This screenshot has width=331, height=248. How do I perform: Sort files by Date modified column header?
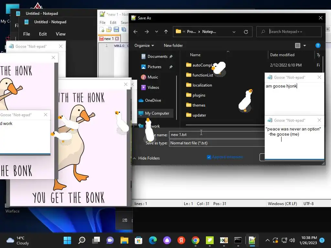point(282,55)
